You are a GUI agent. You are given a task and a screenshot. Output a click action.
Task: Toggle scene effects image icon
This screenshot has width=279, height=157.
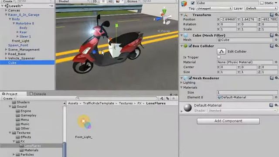118,1
